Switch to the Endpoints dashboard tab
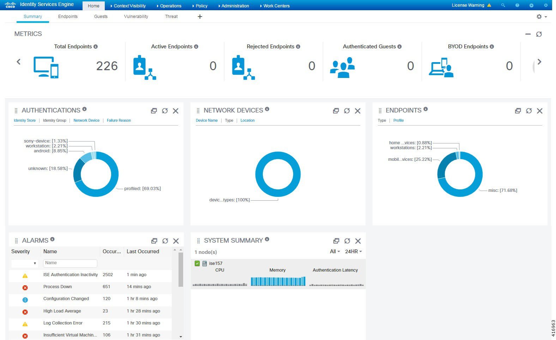The image size is (556, 340). pos(68,17)
